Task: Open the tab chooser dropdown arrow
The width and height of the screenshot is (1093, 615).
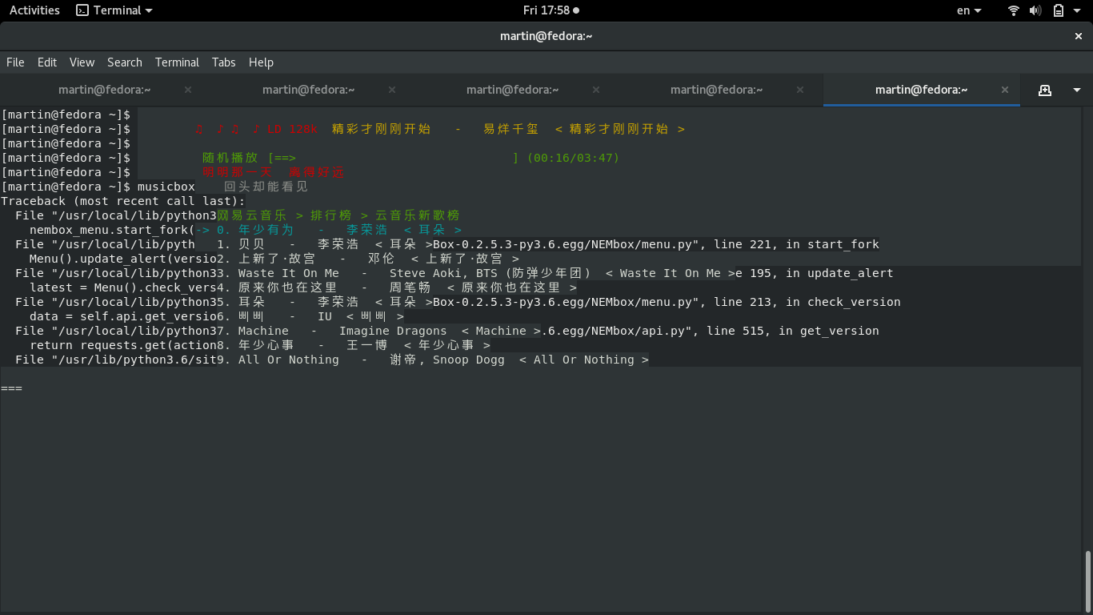Action: click(1075, 89)
